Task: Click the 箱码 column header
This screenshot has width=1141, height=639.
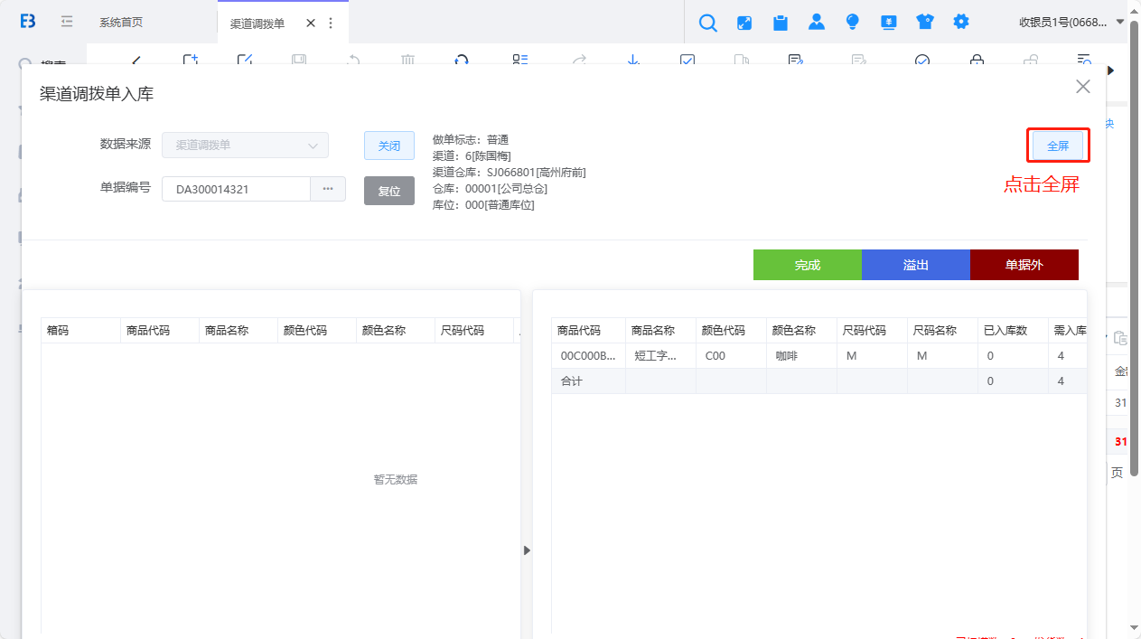Action: (80, 331)
